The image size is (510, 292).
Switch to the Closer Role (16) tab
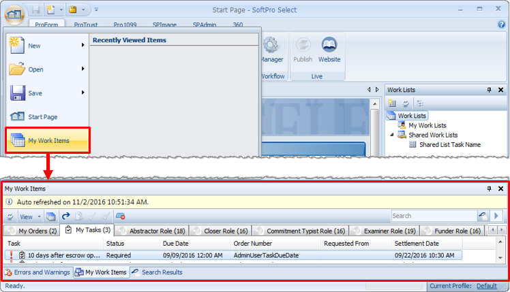[220, 231]
